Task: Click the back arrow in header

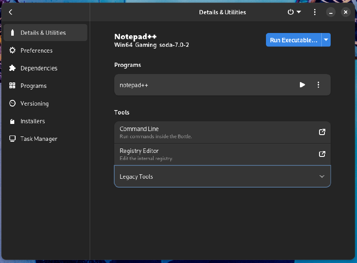Action: click(x=11, y=12)
